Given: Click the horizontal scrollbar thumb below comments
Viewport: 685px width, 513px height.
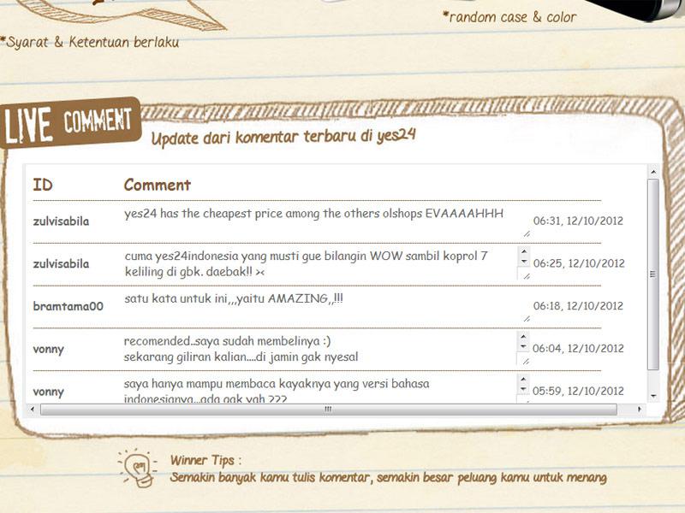Looking at the screenshot, I should pyautogui.click(x=327, y=410).
